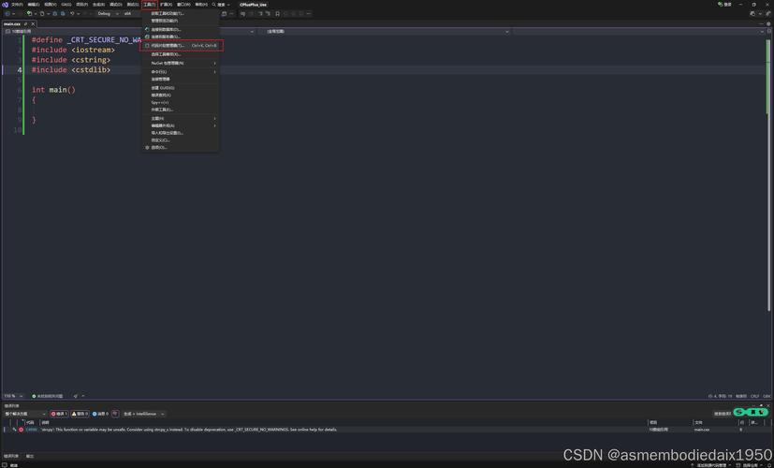
Task: Click the Save All icon in toolbar
Action: tap(63, 14)
